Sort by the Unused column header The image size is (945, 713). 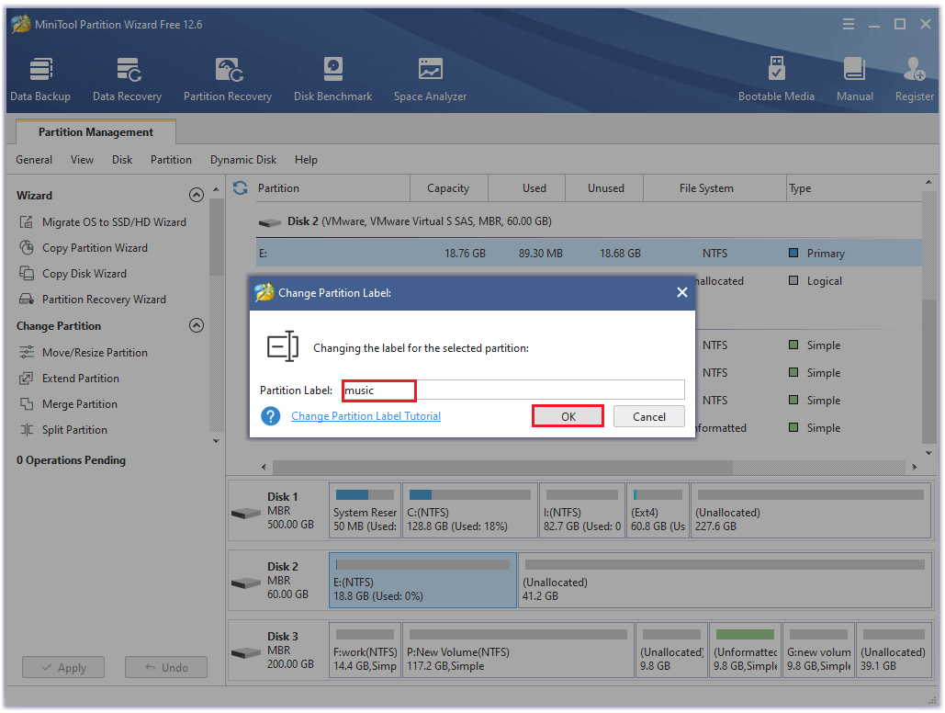coord(606,188)
